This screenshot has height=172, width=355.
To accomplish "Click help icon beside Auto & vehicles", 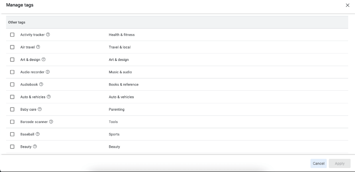I will point(49,97).
